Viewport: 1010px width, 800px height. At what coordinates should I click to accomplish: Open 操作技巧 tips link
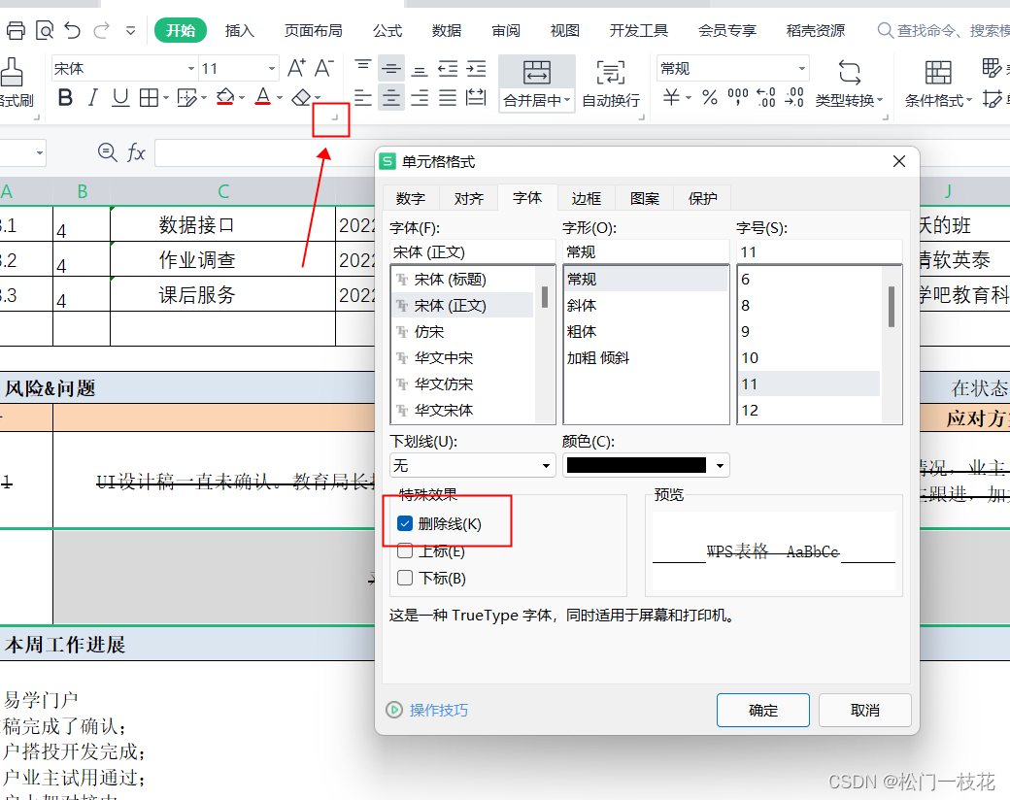[439, 710]
